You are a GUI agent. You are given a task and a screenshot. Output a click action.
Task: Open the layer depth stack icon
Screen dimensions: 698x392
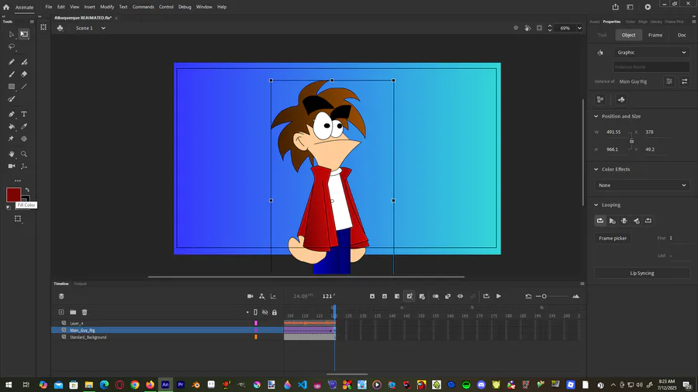click(x=61, y=297)
